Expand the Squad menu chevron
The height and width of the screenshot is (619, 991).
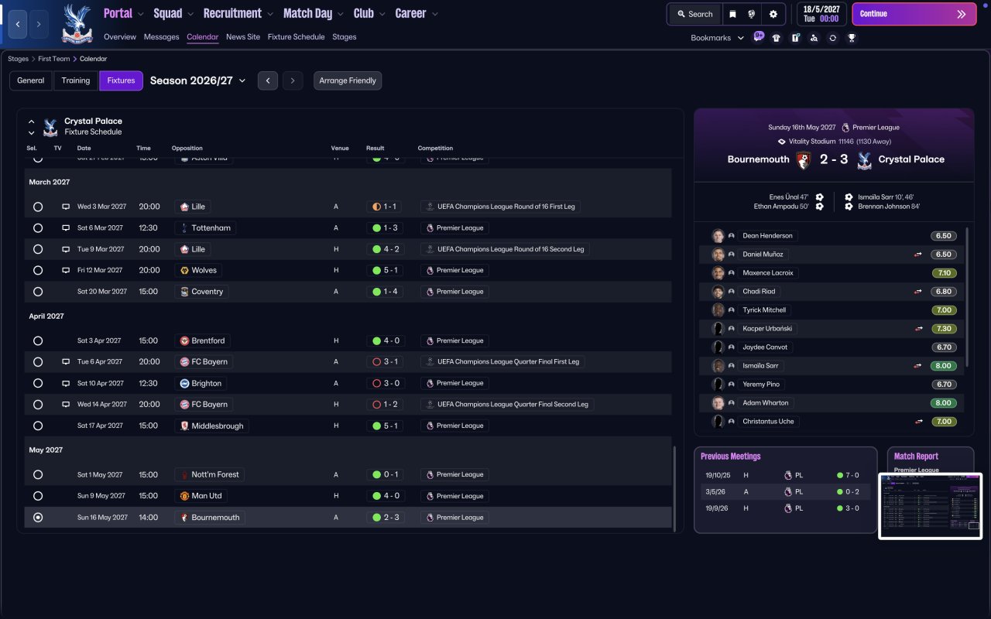point(190,14)
